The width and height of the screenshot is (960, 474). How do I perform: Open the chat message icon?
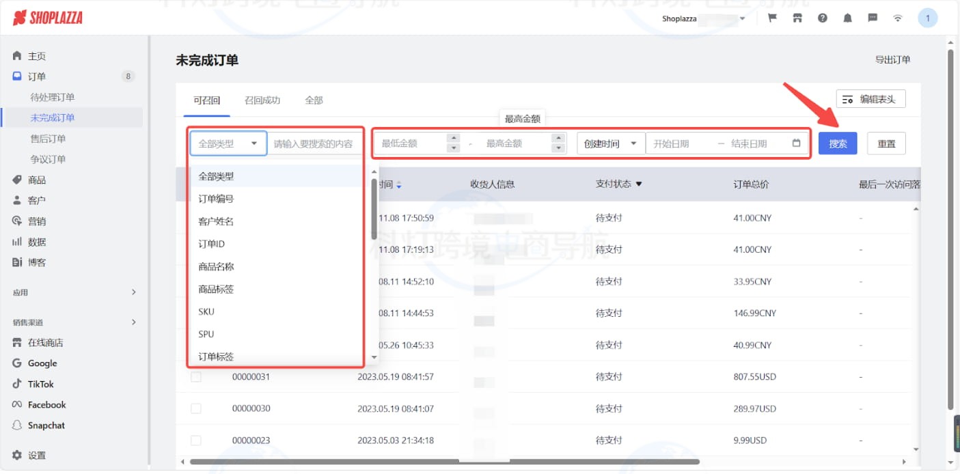pyautogui.click(x=873, y=18)
